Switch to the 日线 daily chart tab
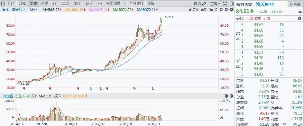Screen dimensions: 304x126 point(22,3)
